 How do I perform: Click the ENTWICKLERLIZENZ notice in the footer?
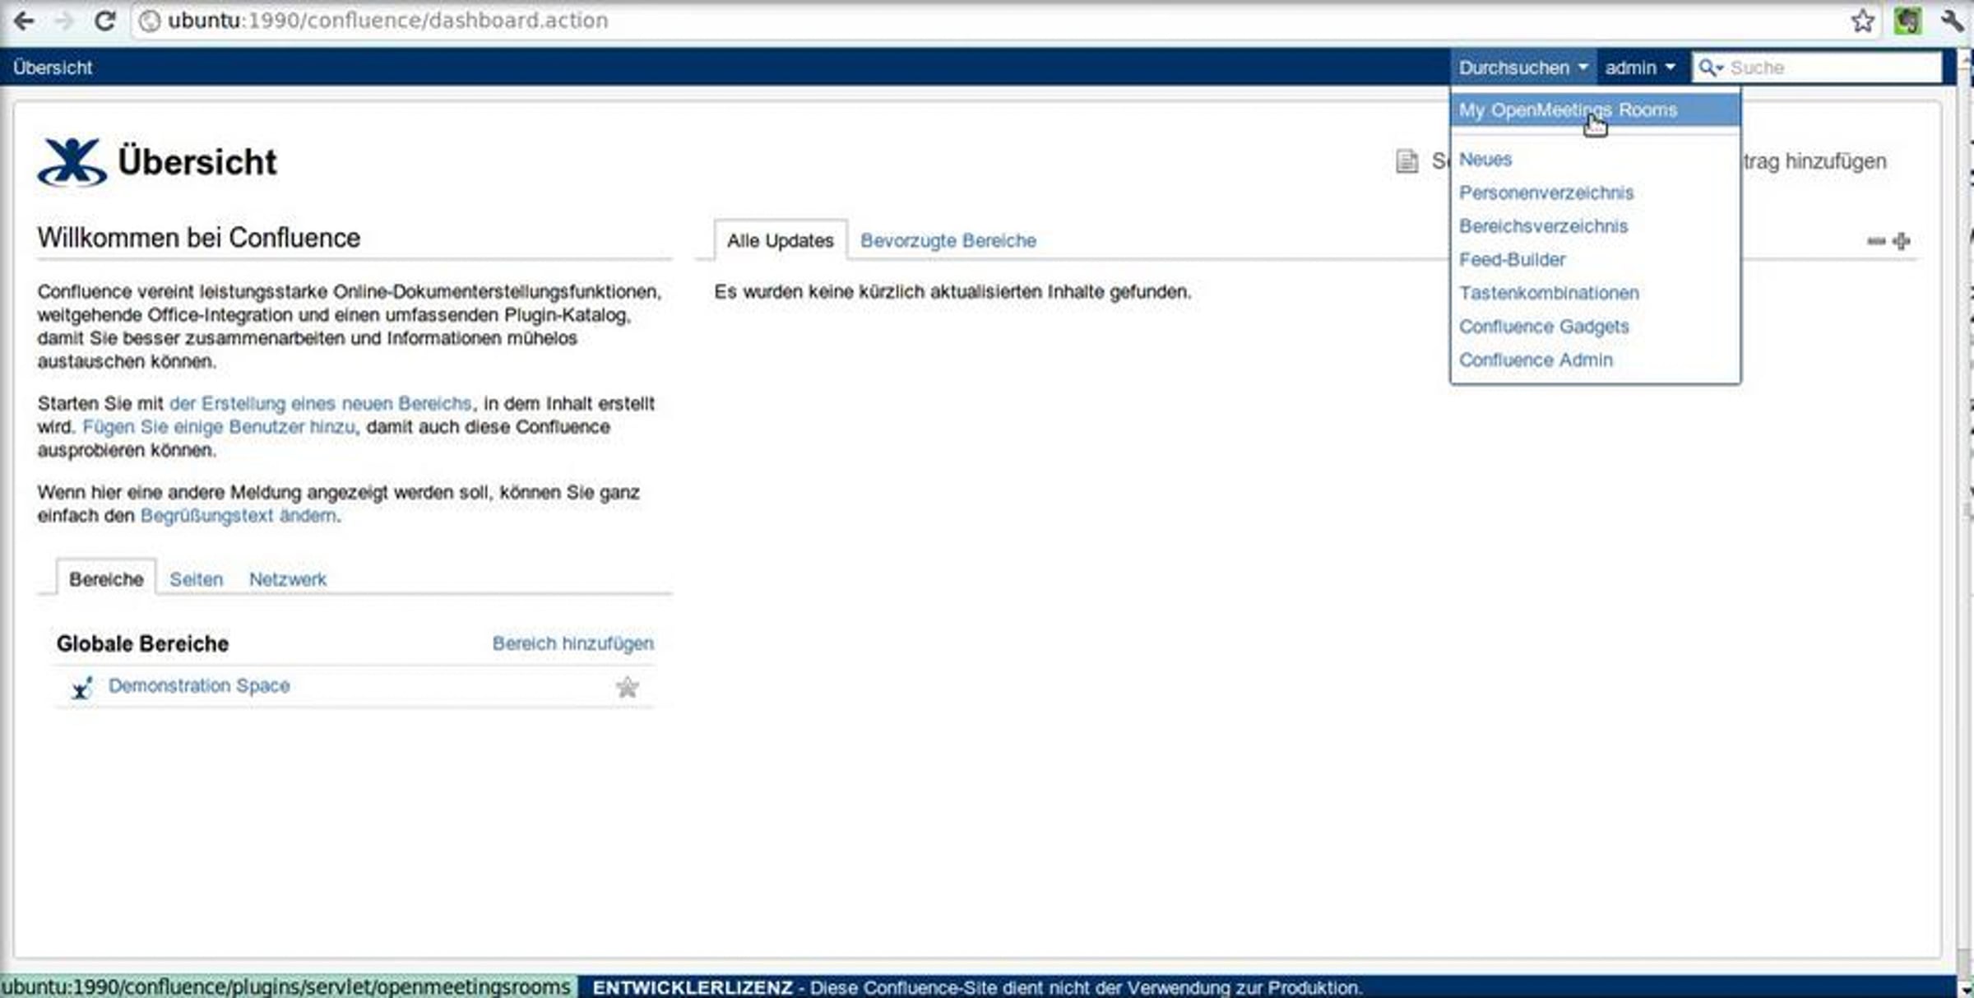click(977, 987)
